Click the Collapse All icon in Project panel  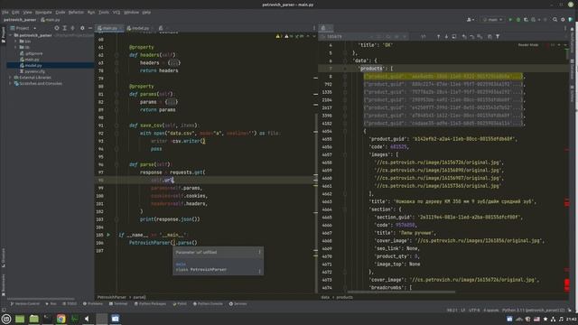tap(72, 28)
